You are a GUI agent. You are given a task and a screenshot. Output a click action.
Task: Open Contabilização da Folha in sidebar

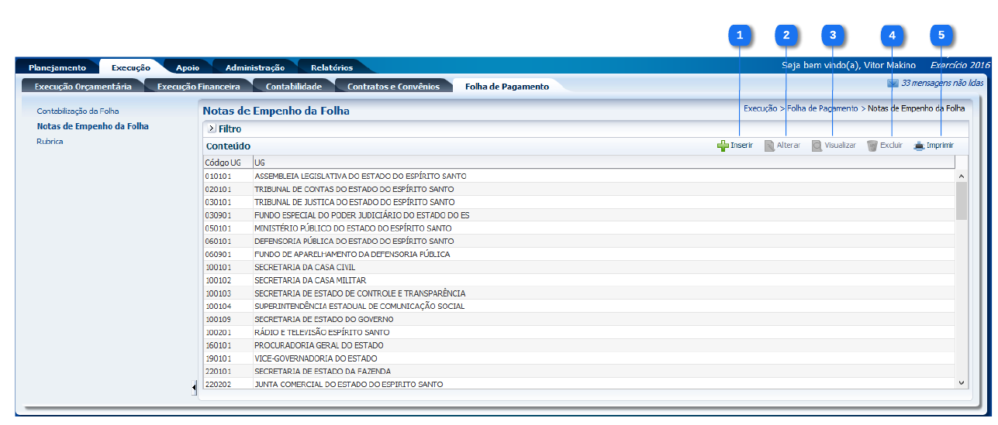pyautogui.click(x=78, y=111)
